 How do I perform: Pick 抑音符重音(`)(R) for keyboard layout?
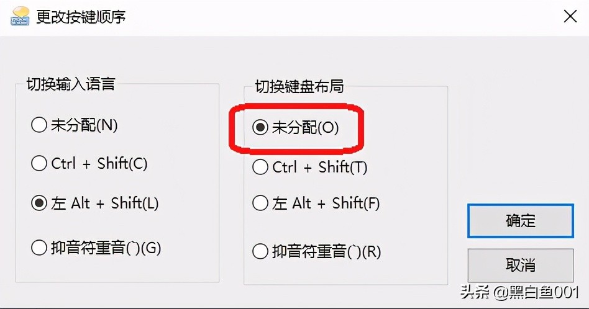click(317, 251)
